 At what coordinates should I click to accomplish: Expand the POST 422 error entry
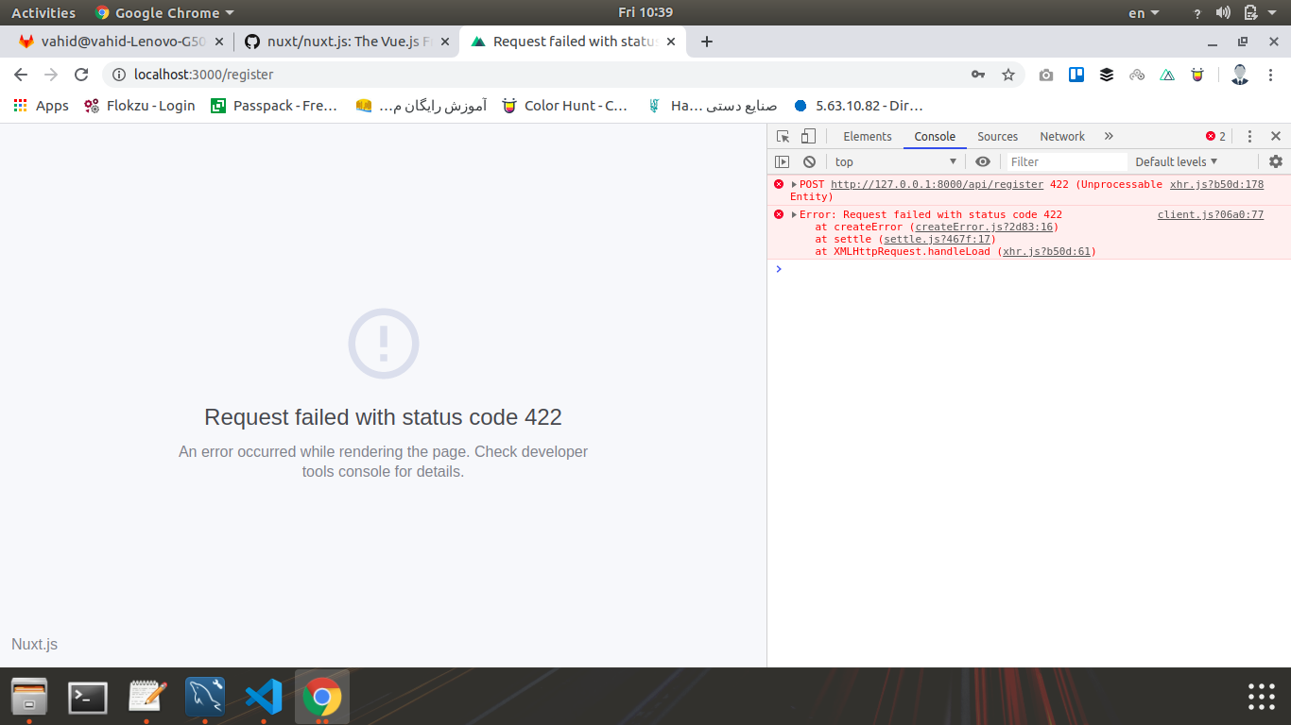pyautogui.click(x=794, y=185)
